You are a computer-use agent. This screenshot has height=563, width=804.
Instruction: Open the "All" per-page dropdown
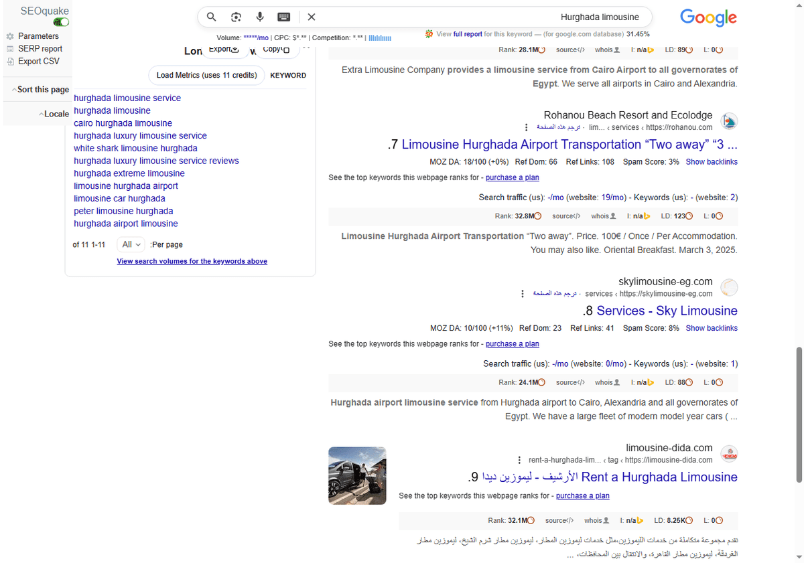click(131, 244)
